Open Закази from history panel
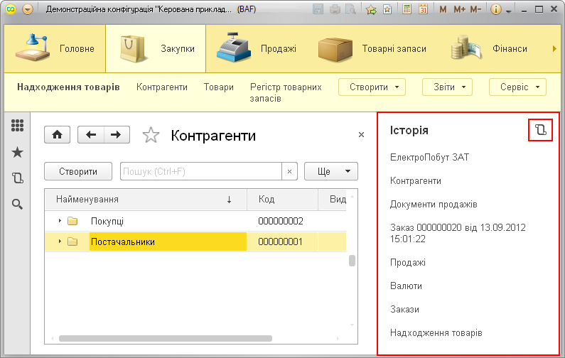Image resolution: width=565 pixels, height=358 pixels. coord(404,310)
